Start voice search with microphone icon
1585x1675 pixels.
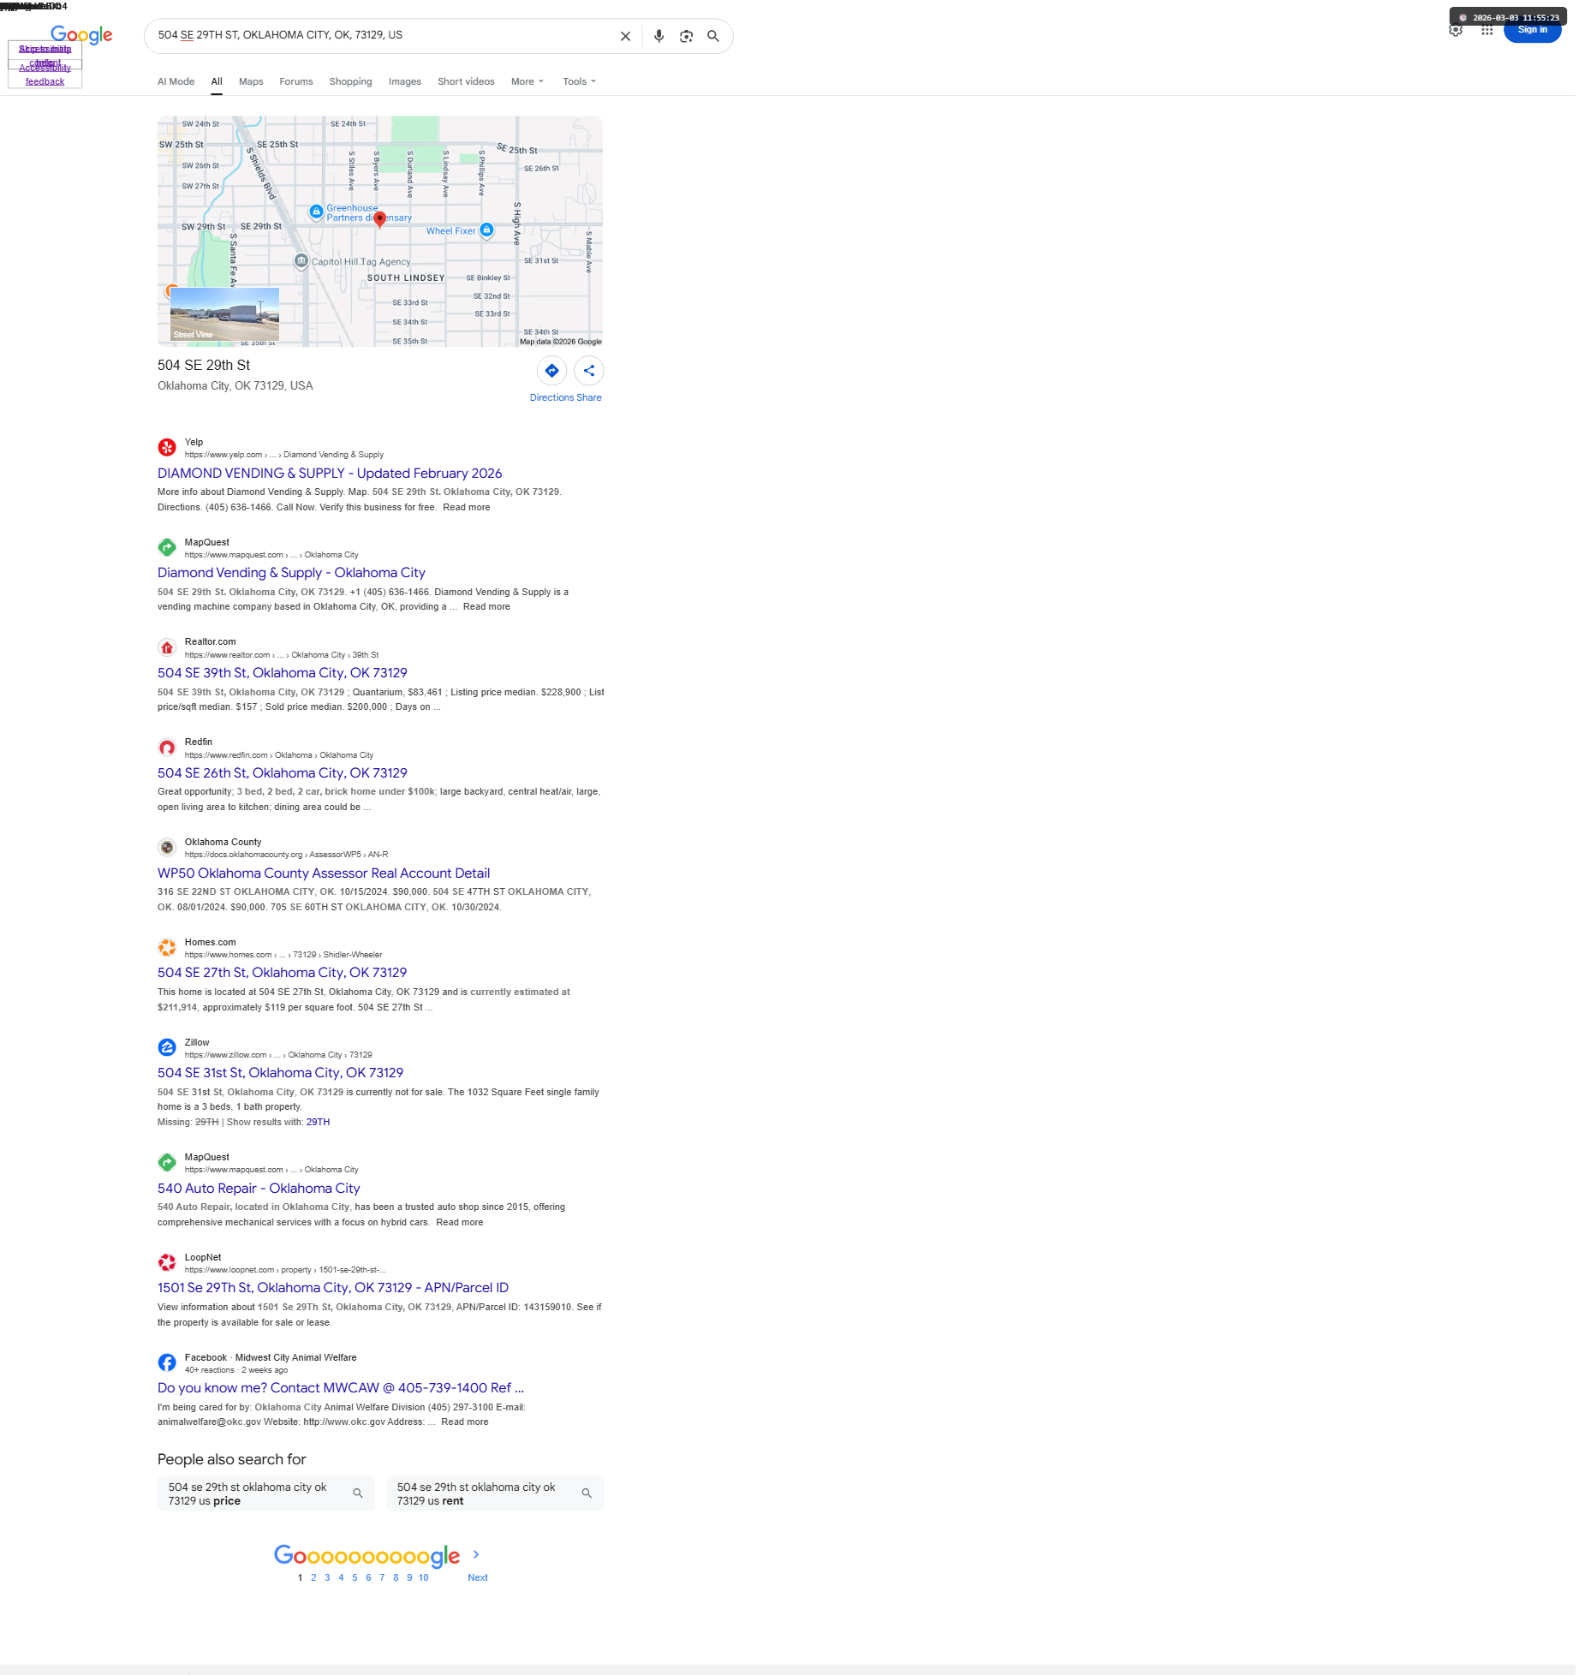pyautogui.click(x=658, y=36)
